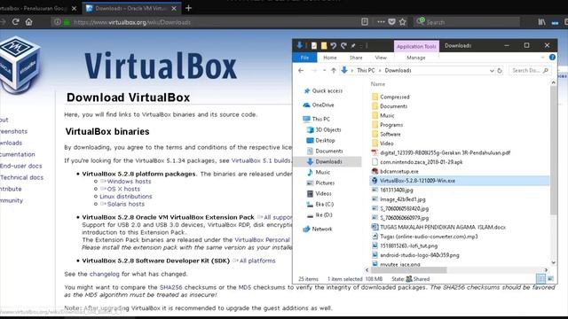Toggle reader view in Firefox address bar
The height and width of the screenshot is (319, 568).
(365, 21)
